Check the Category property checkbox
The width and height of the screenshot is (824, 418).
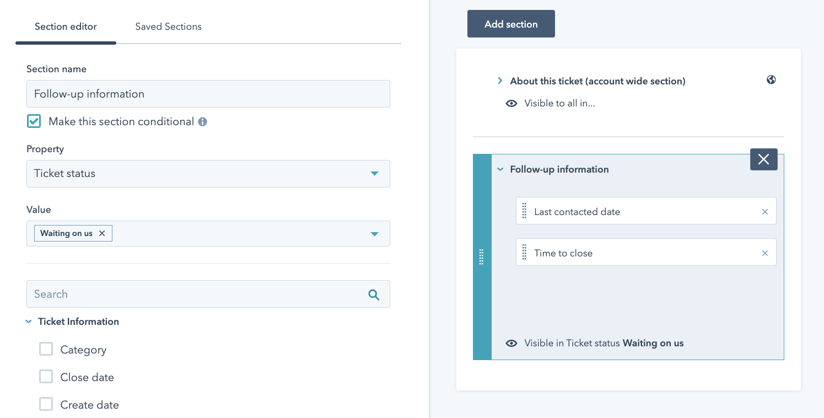[46, 349]
